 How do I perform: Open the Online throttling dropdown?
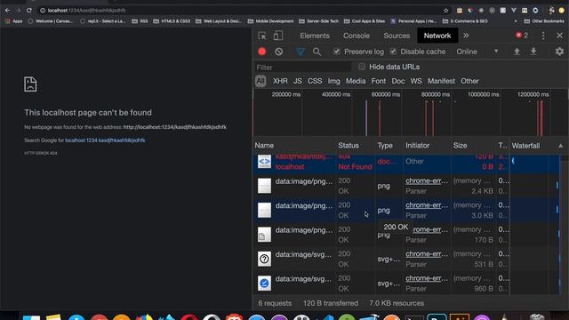(x=477, y=52)
